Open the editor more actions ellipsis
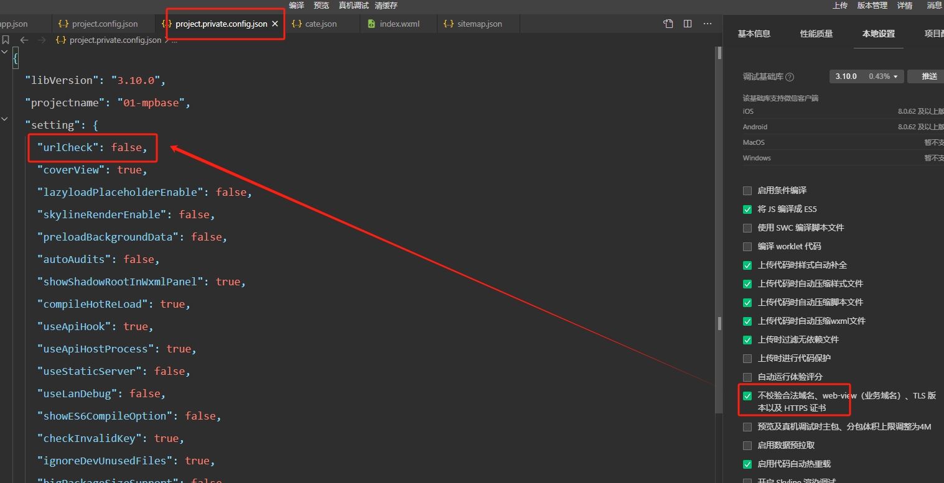Viewport: 944px width, 483px height. pos(708,24)
